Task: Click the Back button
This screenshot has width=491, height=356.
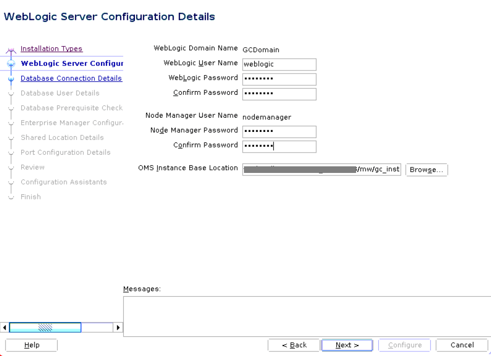Action: [x=294, y=345]
